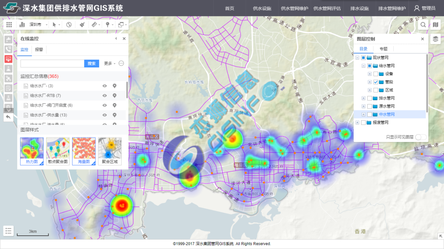Select the pointer arrow tool
Screen dimensions: 444x249
pyautogui.click(x=54, y=25)
